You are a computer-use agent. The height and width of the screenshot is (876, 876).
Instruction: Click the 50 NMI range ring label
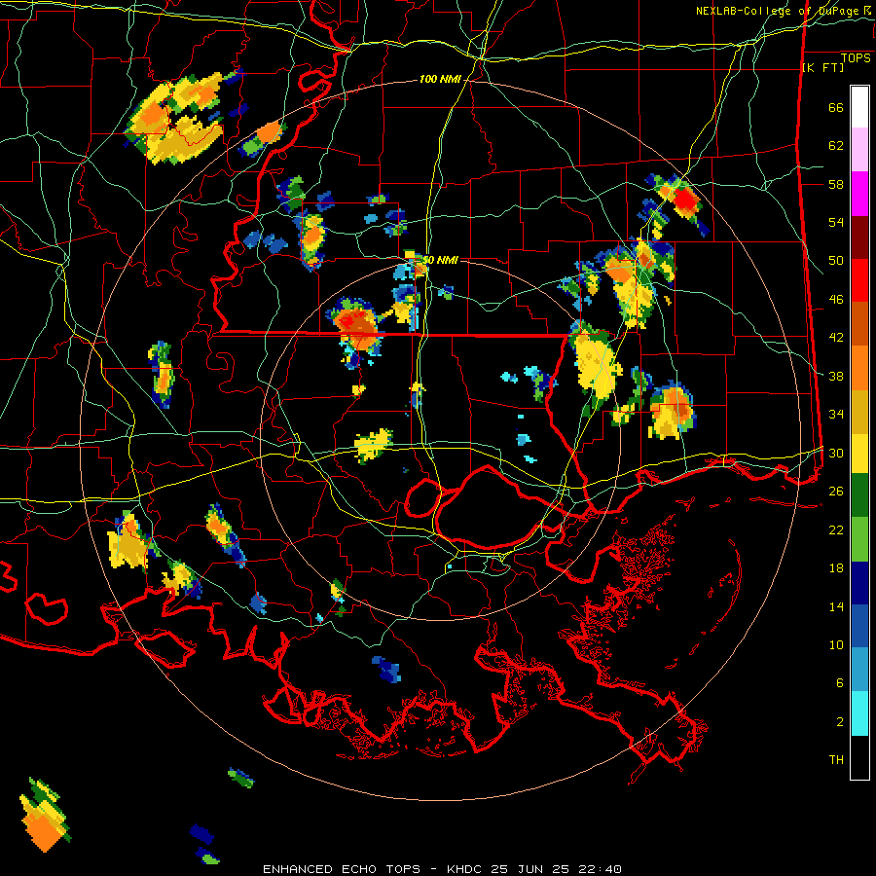(440, 260)
